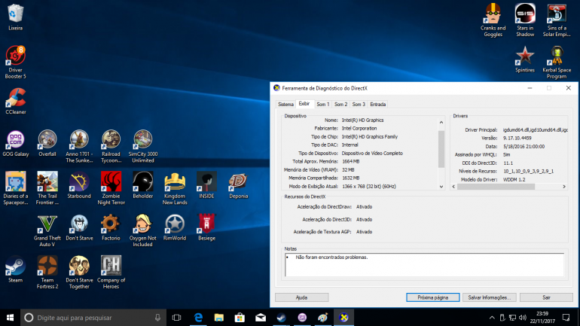Open the Lixeira recycle bin

[x=15, y=14]
